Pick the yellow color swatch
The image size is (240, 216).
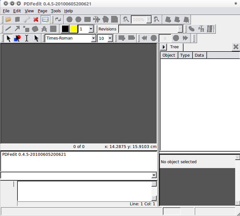click(x=74, y=29)
